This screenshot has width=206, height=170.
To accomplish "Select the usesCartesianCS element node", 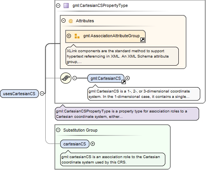I will (x=19, y=94).
